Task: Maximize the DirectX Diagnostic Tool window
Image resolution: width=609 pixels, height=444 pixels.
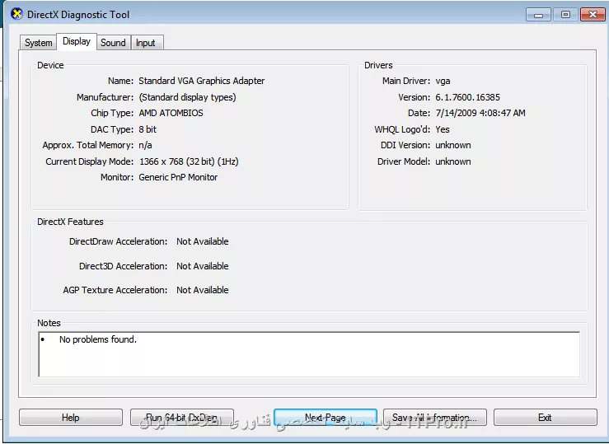Action: click(565, 15)
